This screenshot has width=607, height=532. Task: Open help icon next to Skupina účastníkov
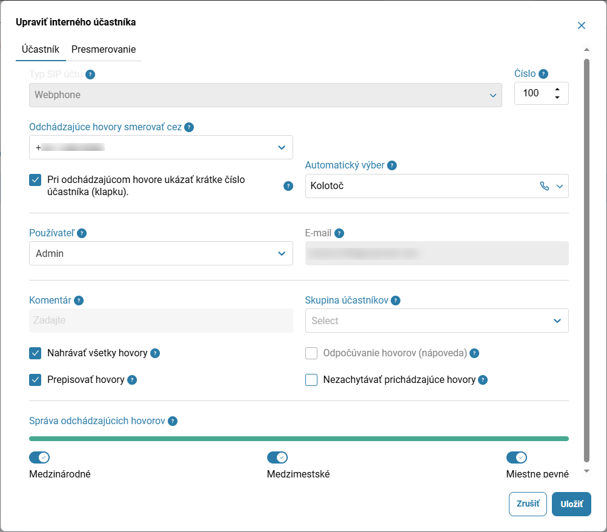pos(395,301)
